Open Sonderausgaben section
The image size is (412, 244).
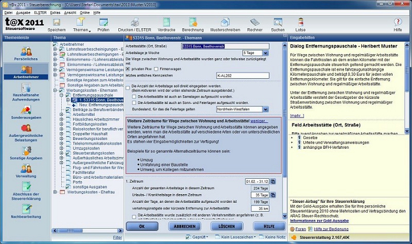tap(26, 112)
